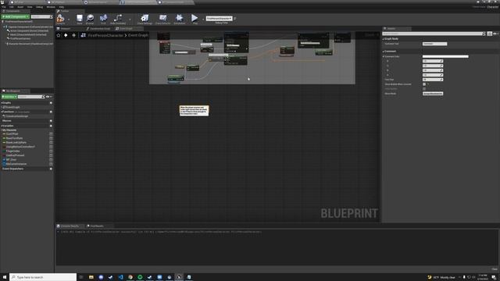Open Visual Studio Code from taskbar
The height and width of the screenshot is (281, 500).
tap(120, 277)
